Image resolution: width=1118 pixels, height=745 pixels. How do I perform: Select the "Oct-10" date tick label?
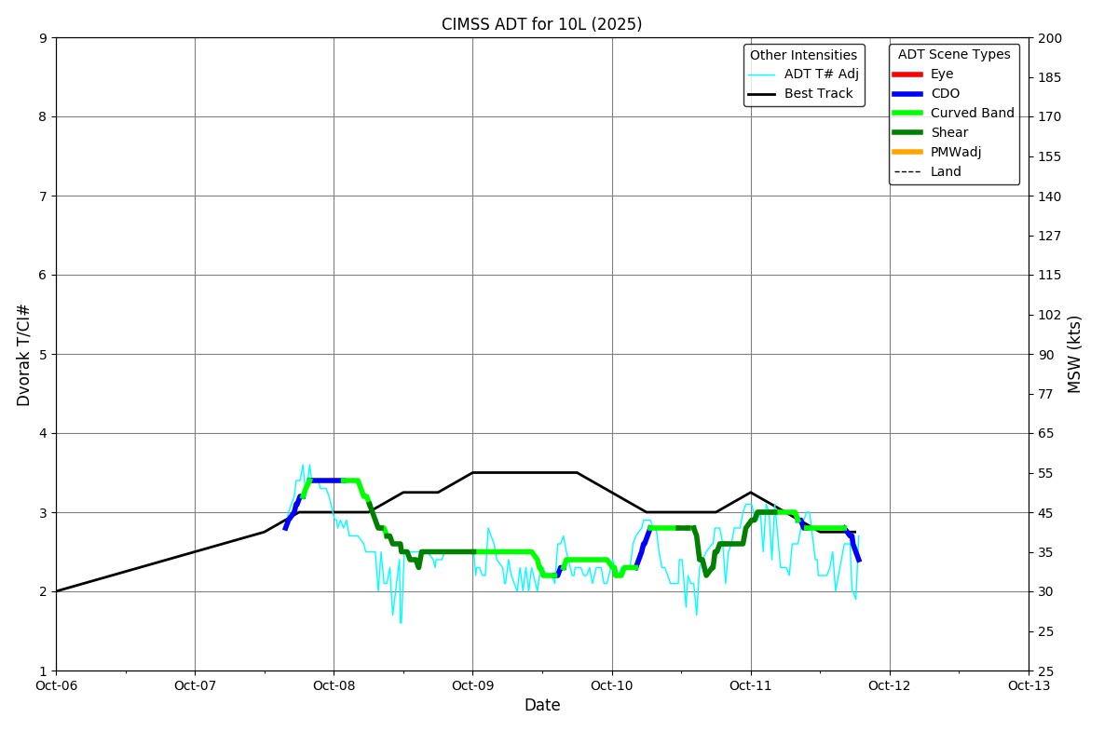point(612,685)
